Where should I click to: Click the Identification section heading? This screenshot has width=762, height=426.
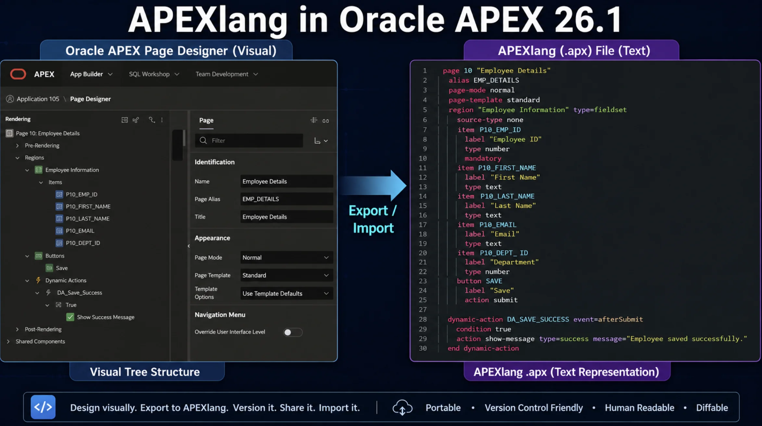[x=214, y=162]
